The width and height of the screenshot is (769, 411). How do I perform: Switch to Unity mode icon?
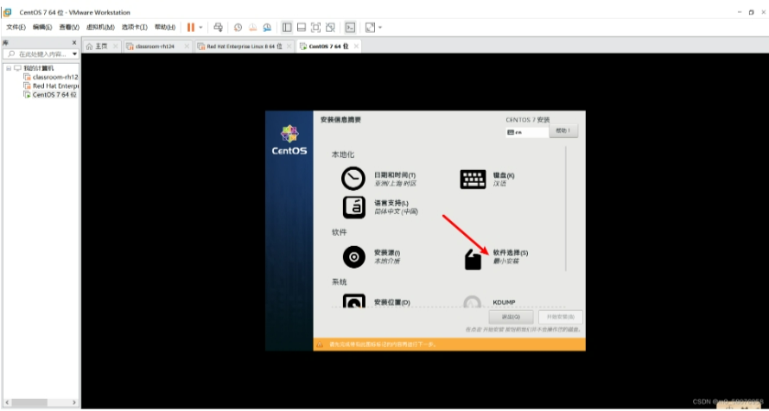coord(331,28)
